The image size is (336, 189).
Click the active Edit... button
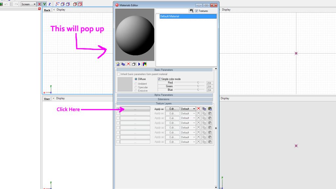[173, 109]
